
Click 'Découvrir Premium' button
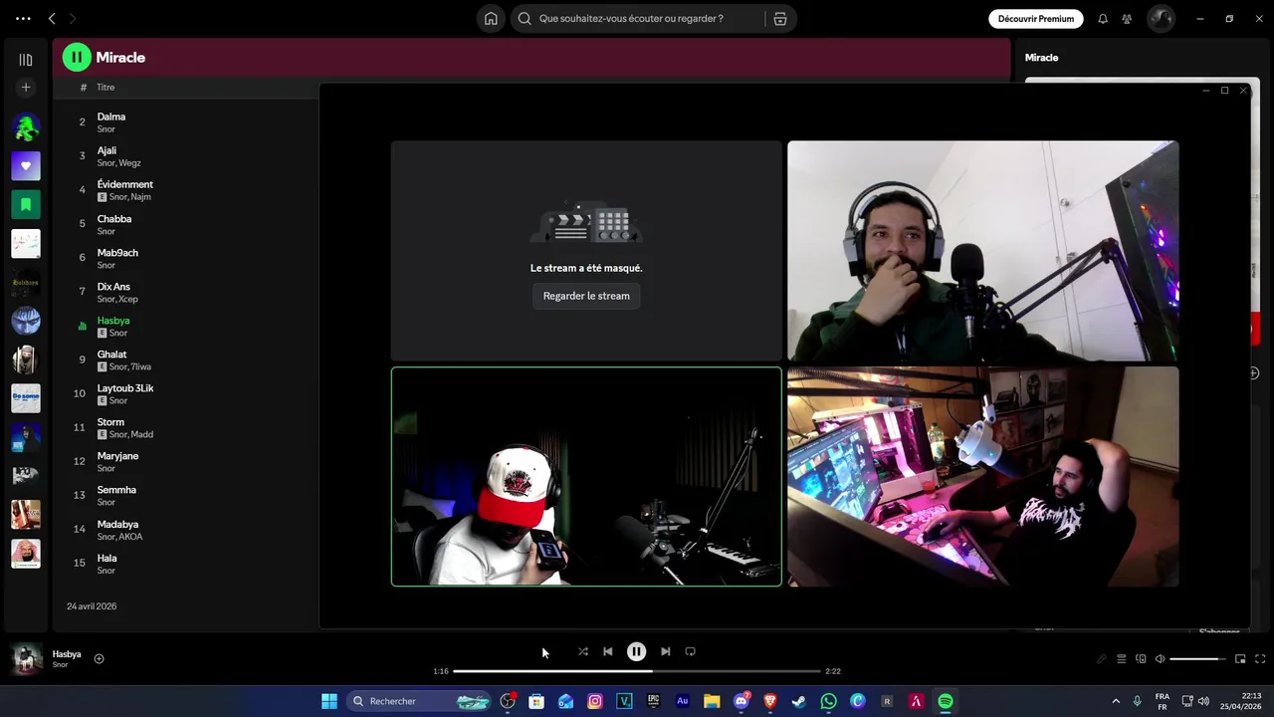(1036, 19)
